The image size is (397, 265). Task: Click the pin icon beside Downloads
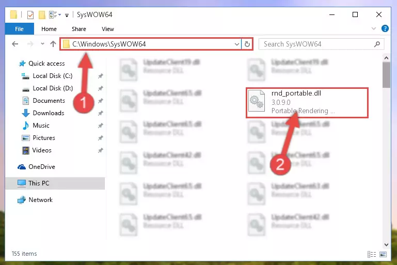tap(101, 113)
